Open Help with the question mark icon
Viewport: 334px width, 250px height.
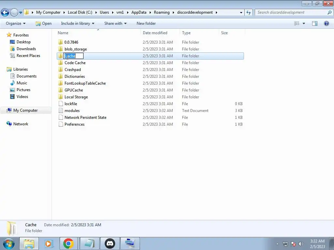click(x=326, y=23)
